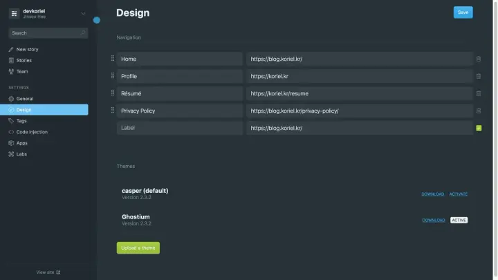Click the vertical scrollbar on right edge
498x280 pixels.
[x=495, y=140]
